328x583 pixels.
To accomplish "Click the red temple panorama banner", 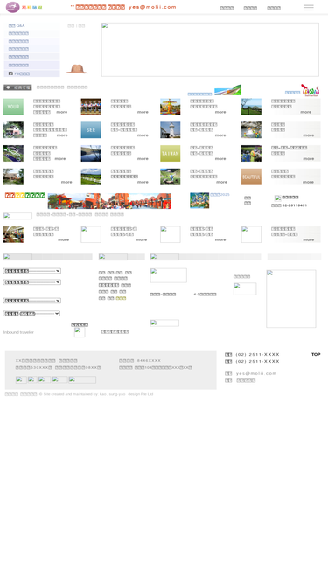I will tap(109, 201).
